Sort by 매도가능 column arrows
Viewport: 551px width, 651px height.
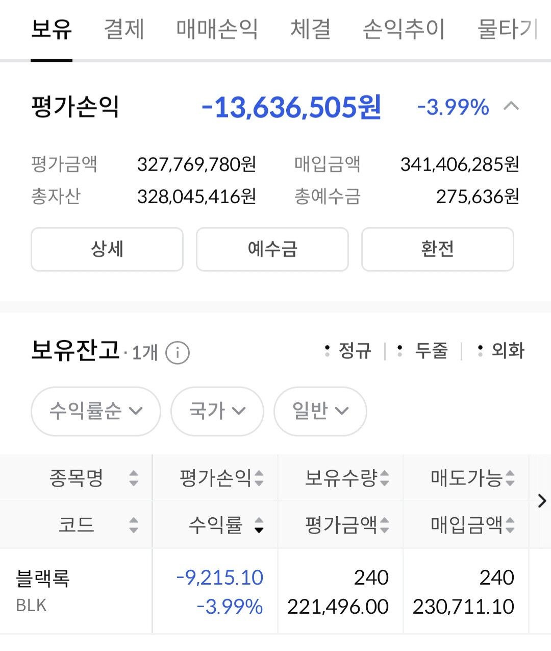510,478
